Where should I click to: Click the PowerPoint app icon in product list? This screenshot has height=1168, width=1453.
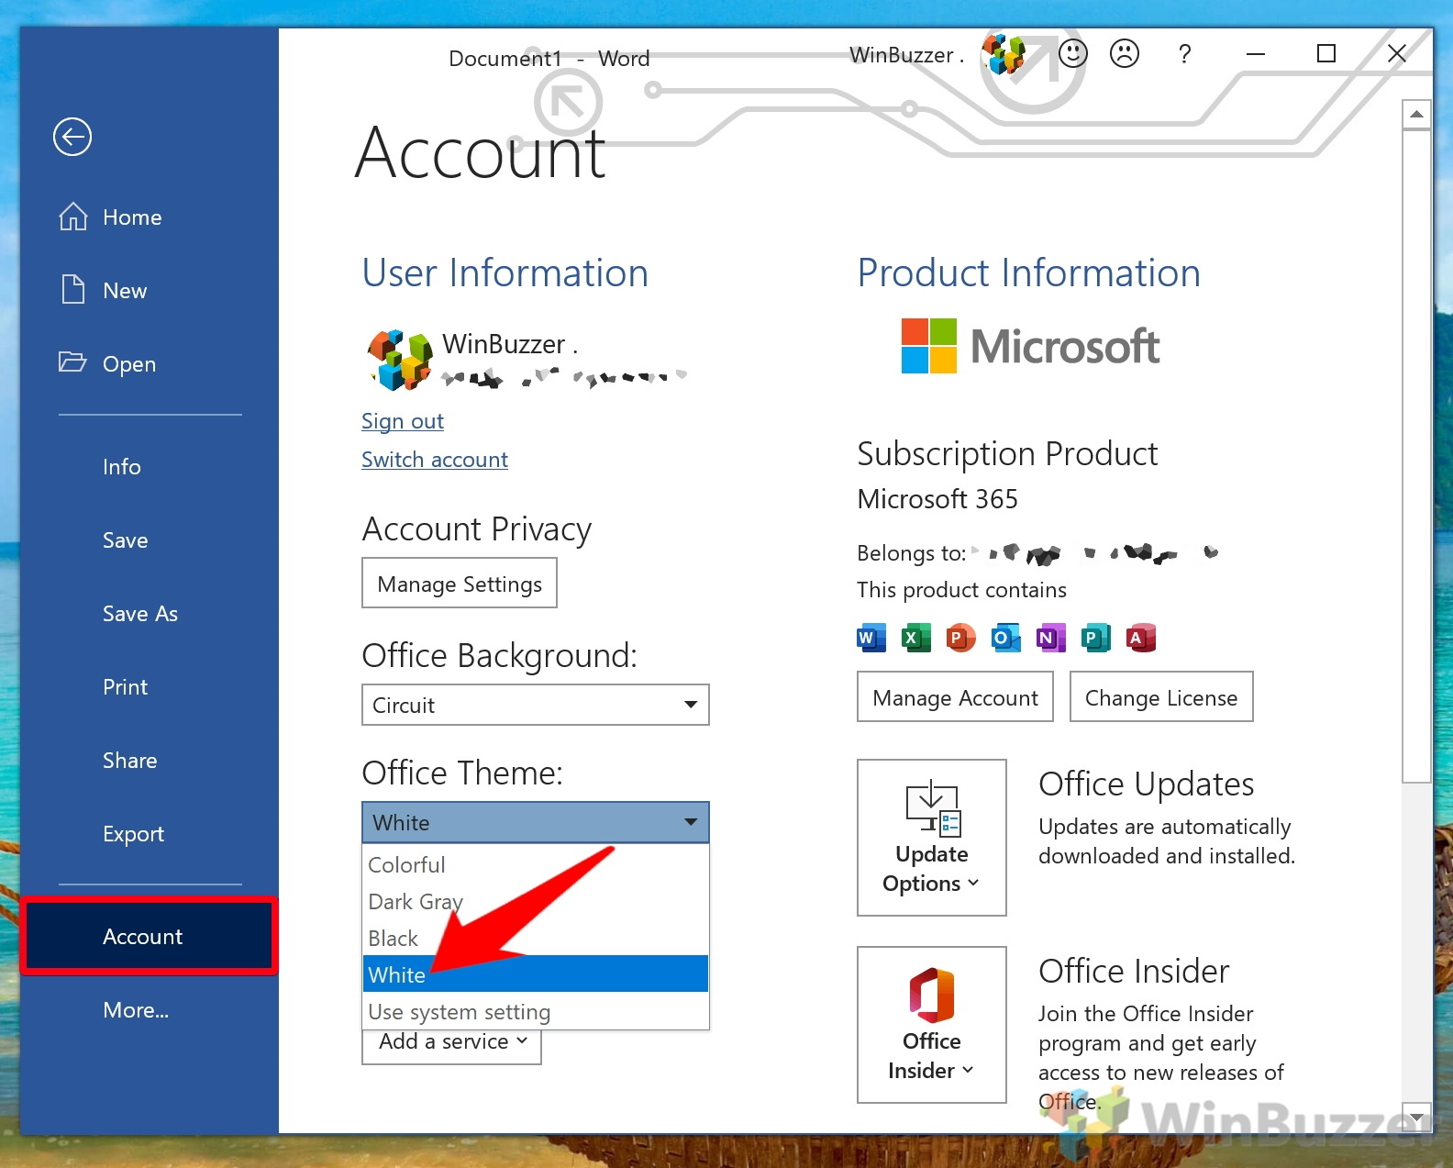point(960,638)
